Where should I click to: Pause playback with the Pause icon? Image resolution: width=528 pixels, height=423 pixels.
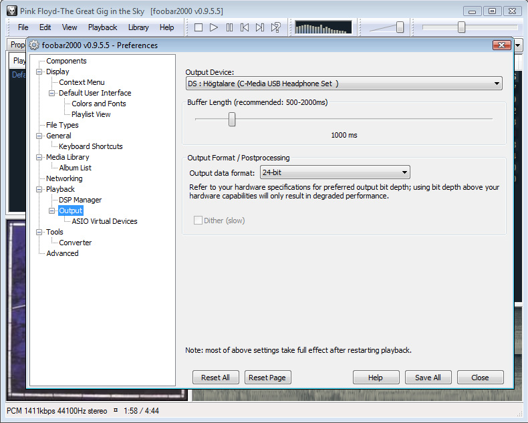(x=229, y=27)
